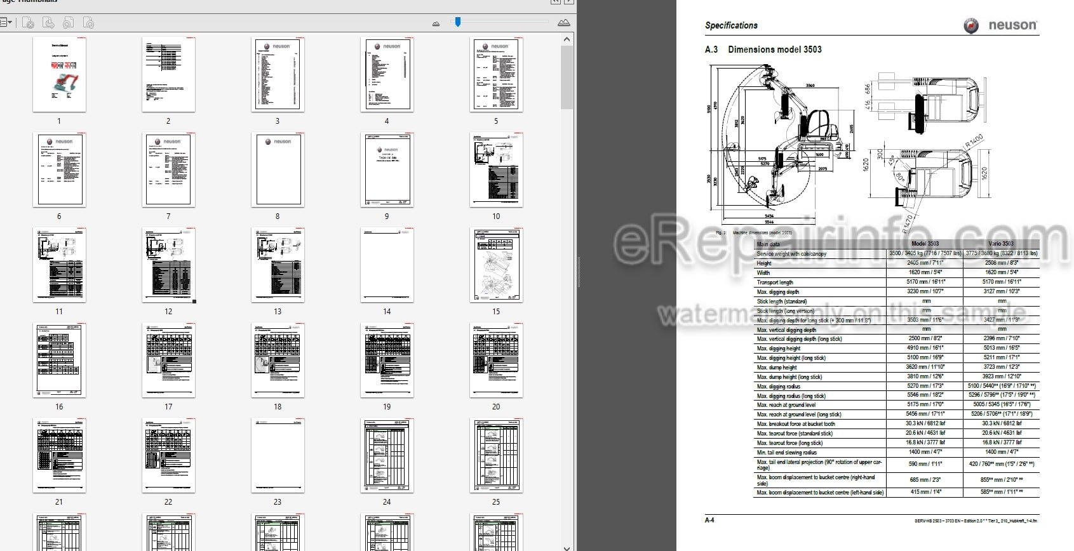Click the 'Specifications' page header text

[731, 25]
